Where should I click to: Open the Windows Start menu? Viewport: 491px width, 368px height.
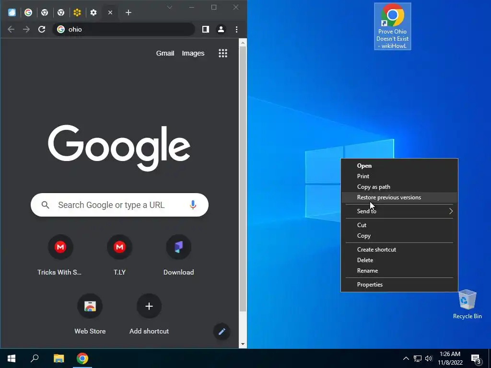click(12, 358)
